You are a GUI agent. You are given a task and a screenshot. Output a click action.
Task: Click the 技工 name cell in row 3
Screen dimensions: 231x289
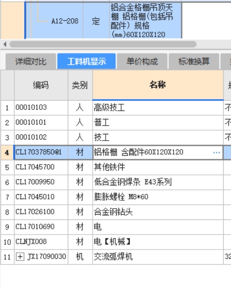coord(158,137)
